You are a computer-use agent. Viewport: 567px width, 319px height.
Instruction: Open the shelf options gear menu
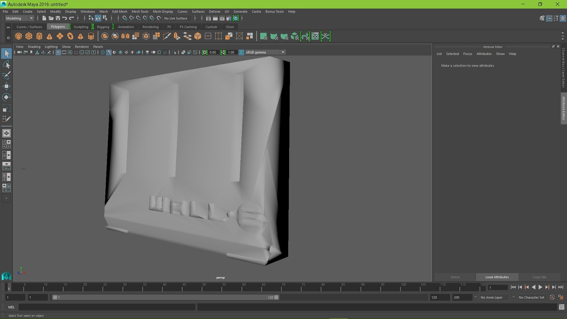pos(8,38)
